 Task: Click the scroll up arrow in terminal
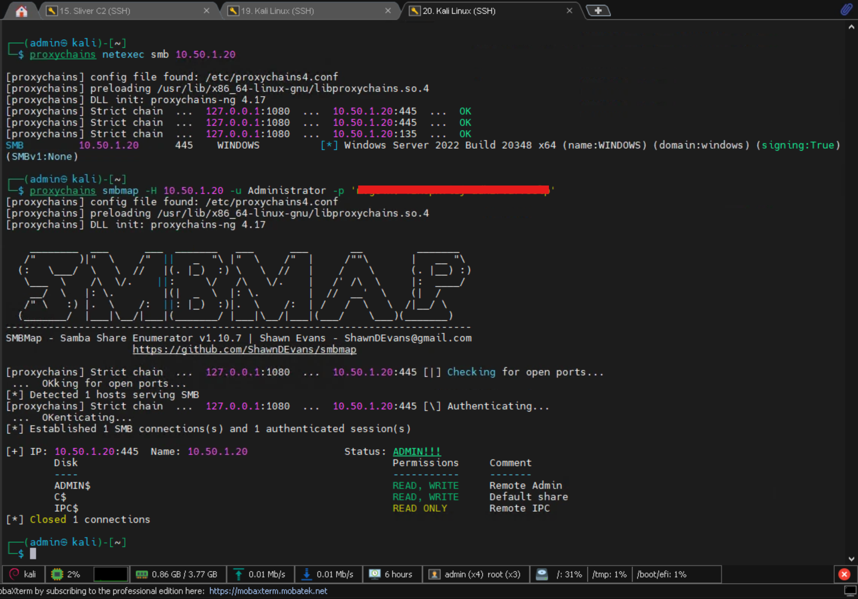tap(851, 27)
